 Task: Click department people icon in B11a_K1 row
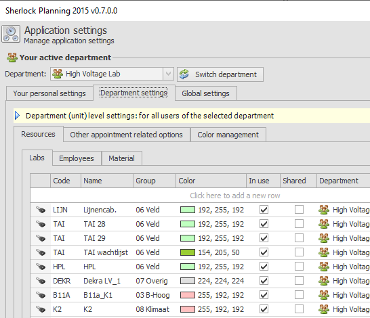click(324, 295)
